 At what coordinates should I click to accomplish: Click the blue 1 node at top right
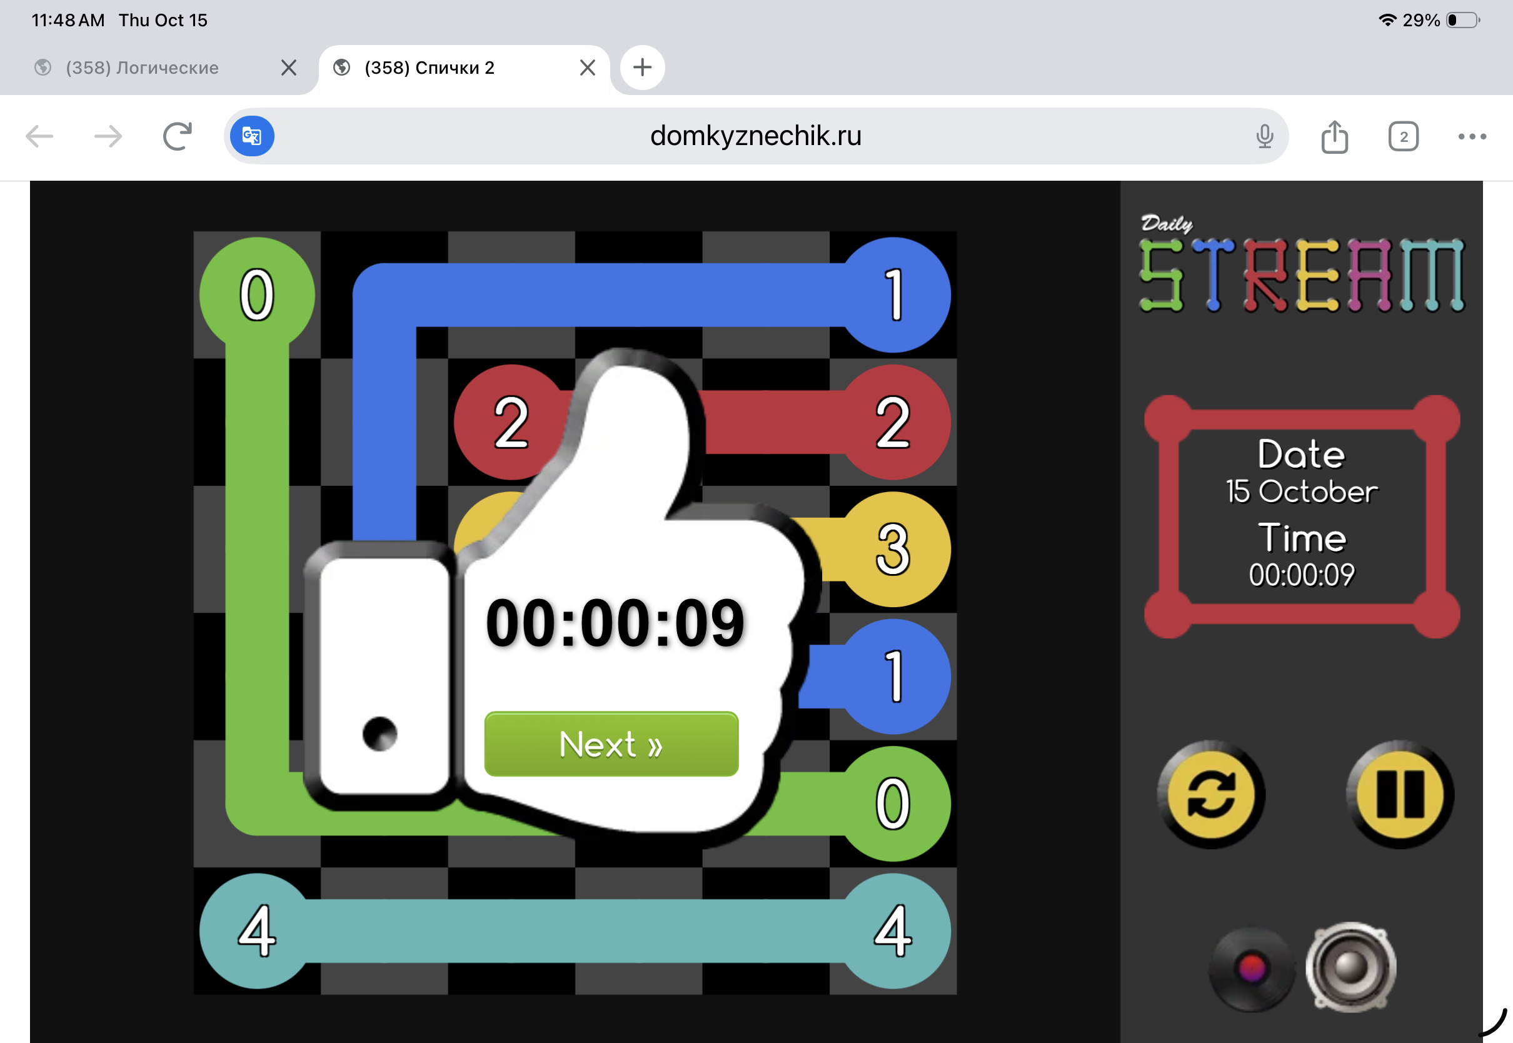[x=893, y=295]
